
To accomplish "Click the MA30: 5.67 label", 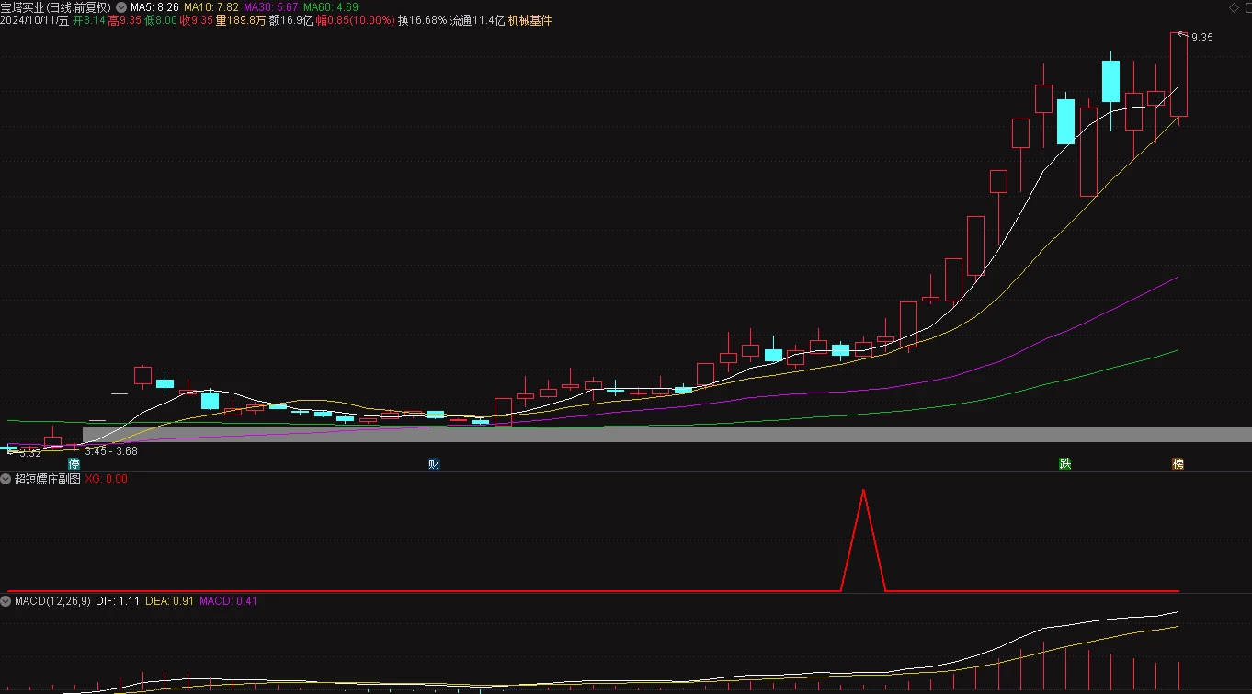I will pos(270,6).
